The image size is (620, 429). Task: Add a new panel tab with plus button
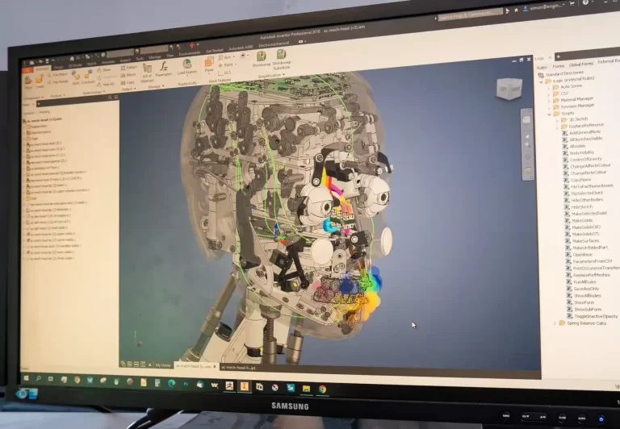point(559,57)
